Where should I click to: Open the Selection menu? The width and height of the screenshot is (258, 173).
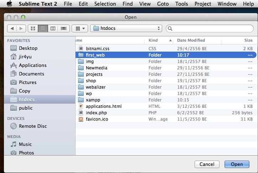[x=105, y=4]
